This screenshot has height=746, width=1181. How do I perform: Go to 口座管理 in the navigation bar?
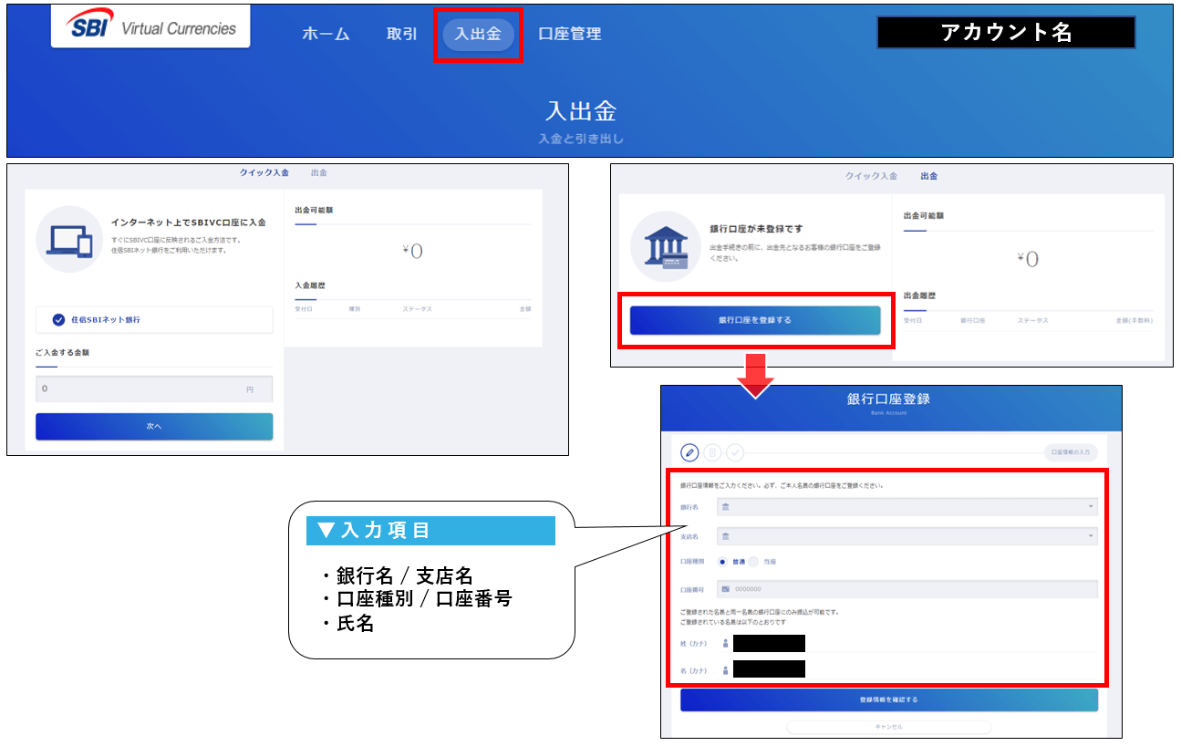[570, 35]
